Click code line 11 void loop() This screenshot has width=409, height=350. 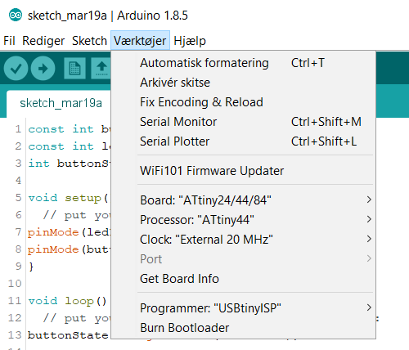[x=67, y=301]
